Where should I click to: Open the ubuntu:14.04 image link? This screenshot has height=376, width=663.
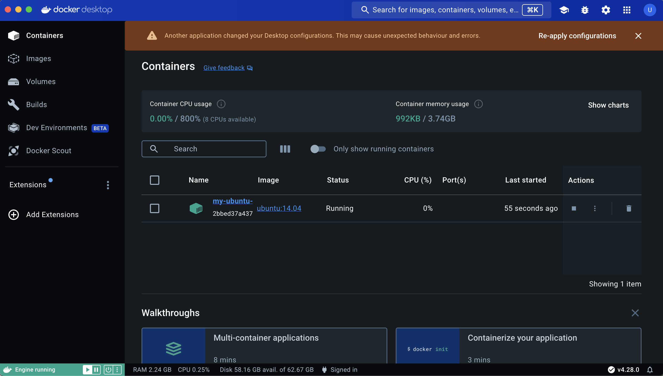coord(279,208)
